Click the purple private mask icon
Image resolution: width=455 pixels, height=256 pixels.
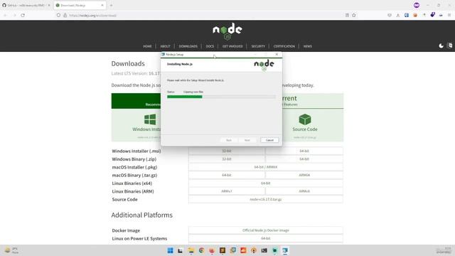(417, 5)
